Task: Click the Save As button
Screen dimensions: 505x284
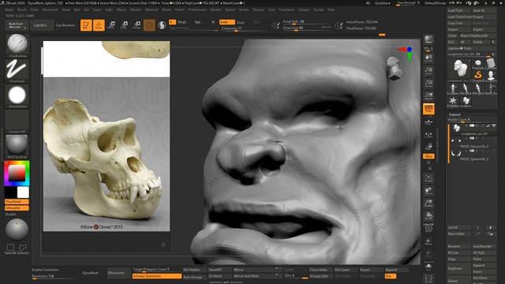Action: (484, 10)
